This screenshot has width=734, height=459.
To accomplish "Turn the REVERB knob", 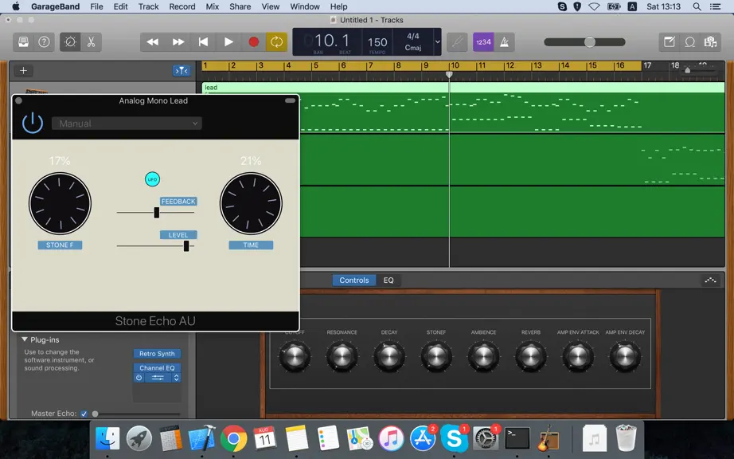I will click(x=531, y=356).
